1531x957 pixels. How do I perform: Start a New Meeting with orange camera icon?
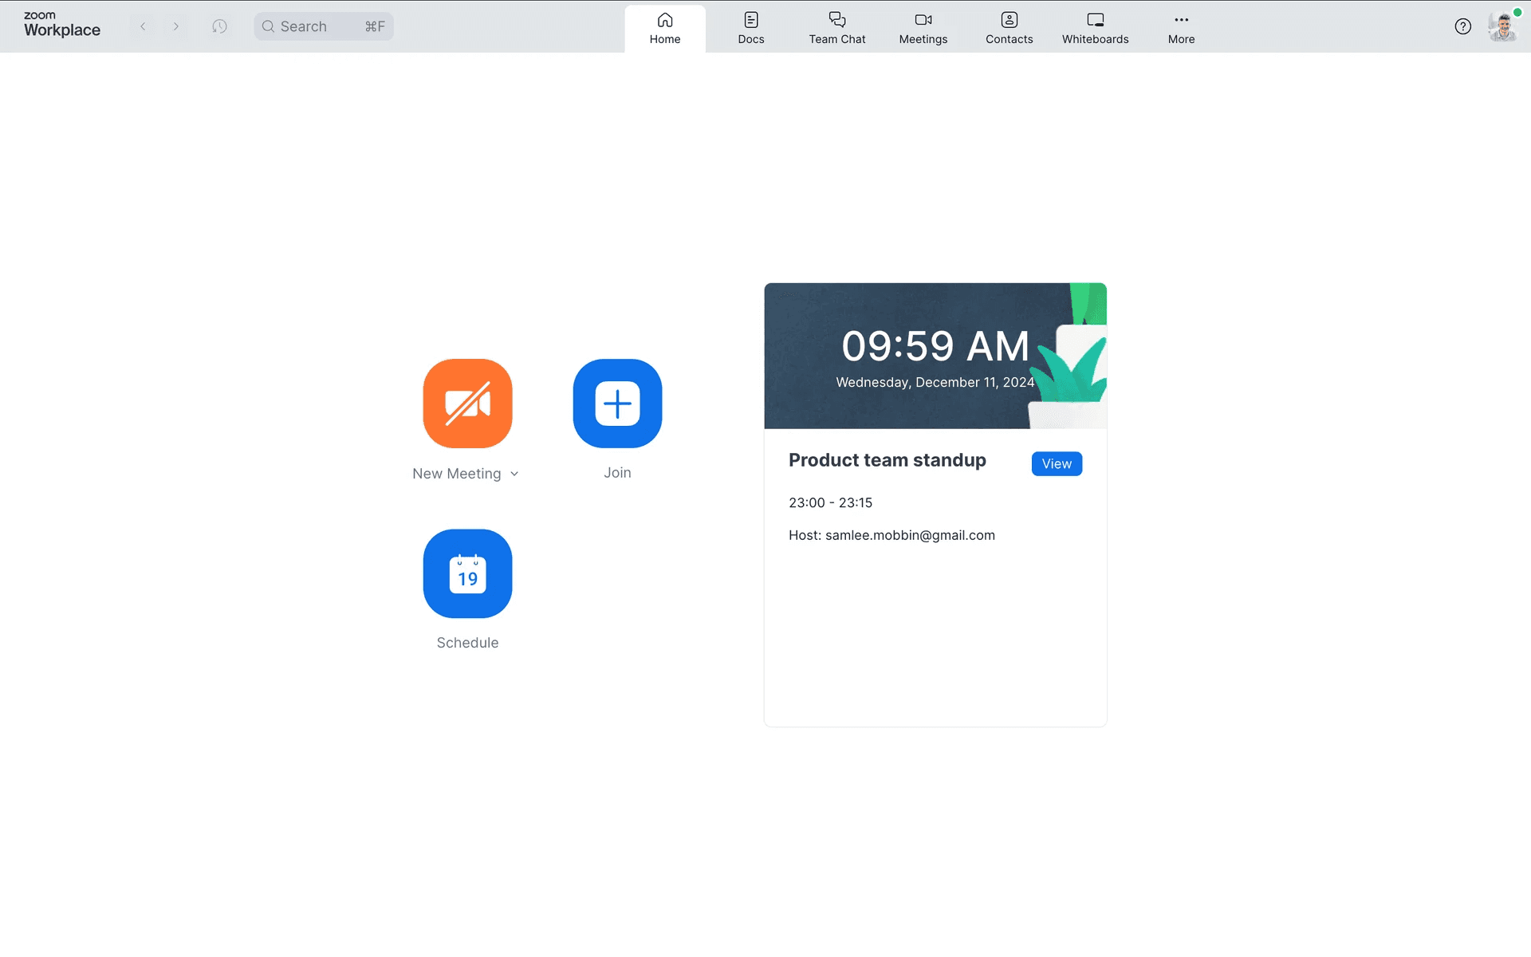467,403
